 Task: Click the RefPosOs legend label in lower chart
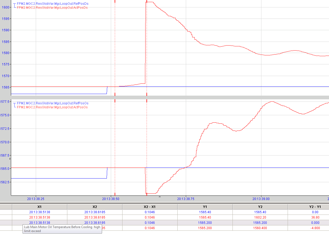52,103
